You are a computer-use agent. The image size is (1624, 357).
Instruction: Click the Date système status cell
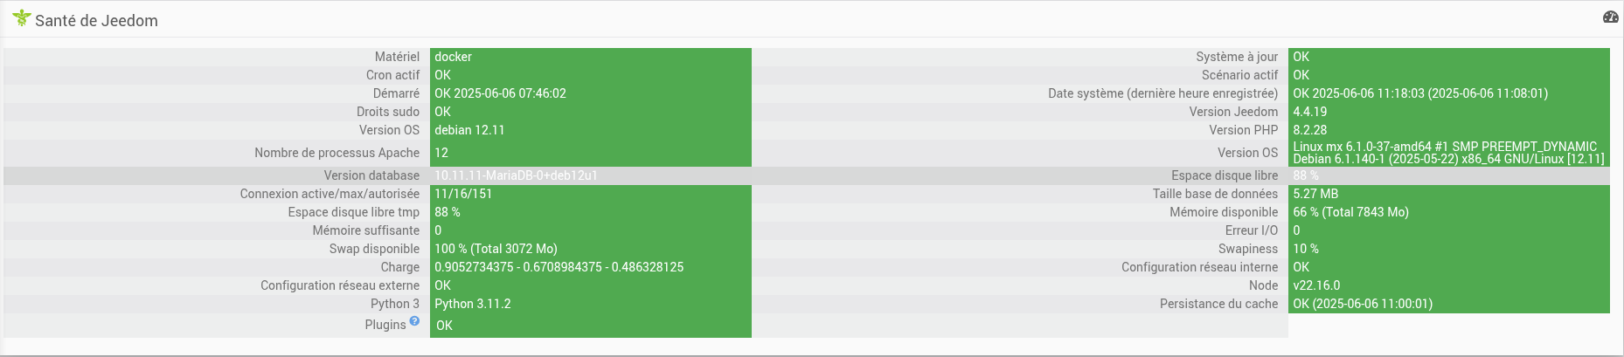pos(1449,93)
